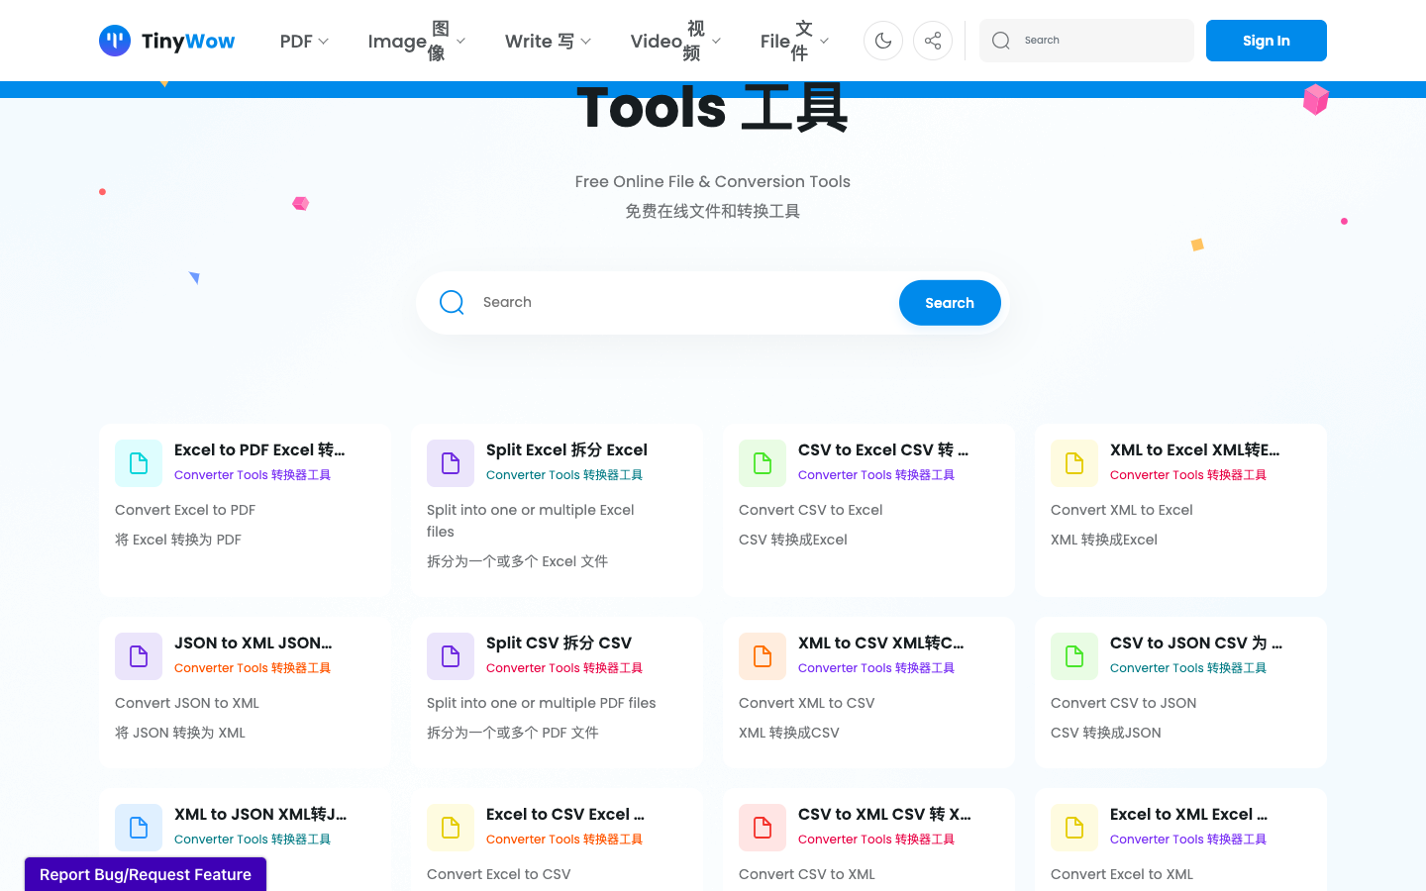The height and width of the screenshot is (891, 1426).
Task: Click the JSON to XML tool icon
Action: pyautogui.click(x=139, y=655)
